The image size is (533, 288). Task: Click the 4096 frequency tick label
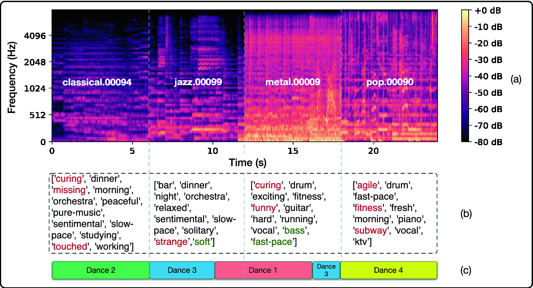35,36
